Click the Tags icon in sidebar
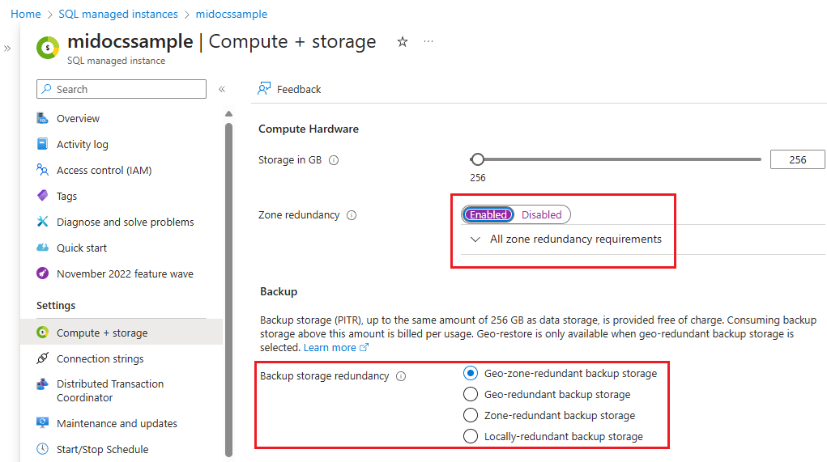The height and width of the screenshot is (462, 827). click(x=43, y=196)
